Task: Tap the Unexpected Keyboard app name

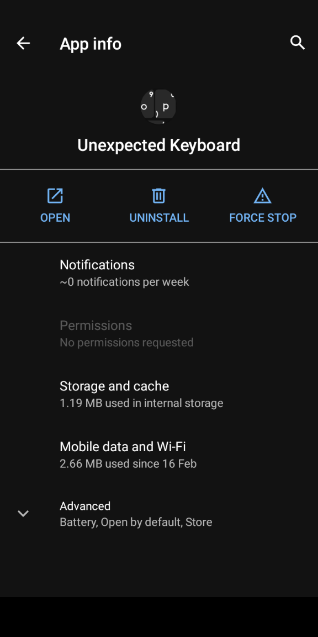Action: (x=159, y=145)
